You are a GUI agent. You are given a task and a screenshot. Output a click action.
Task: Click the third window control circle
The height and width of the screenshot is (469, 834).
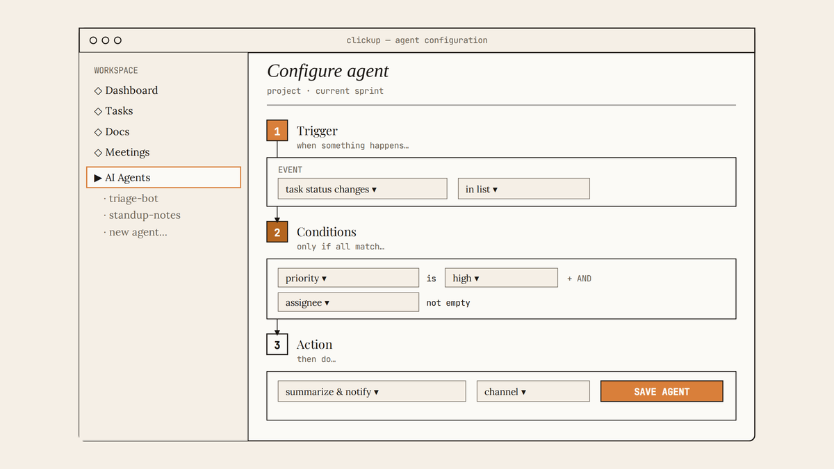pos(117,40)
